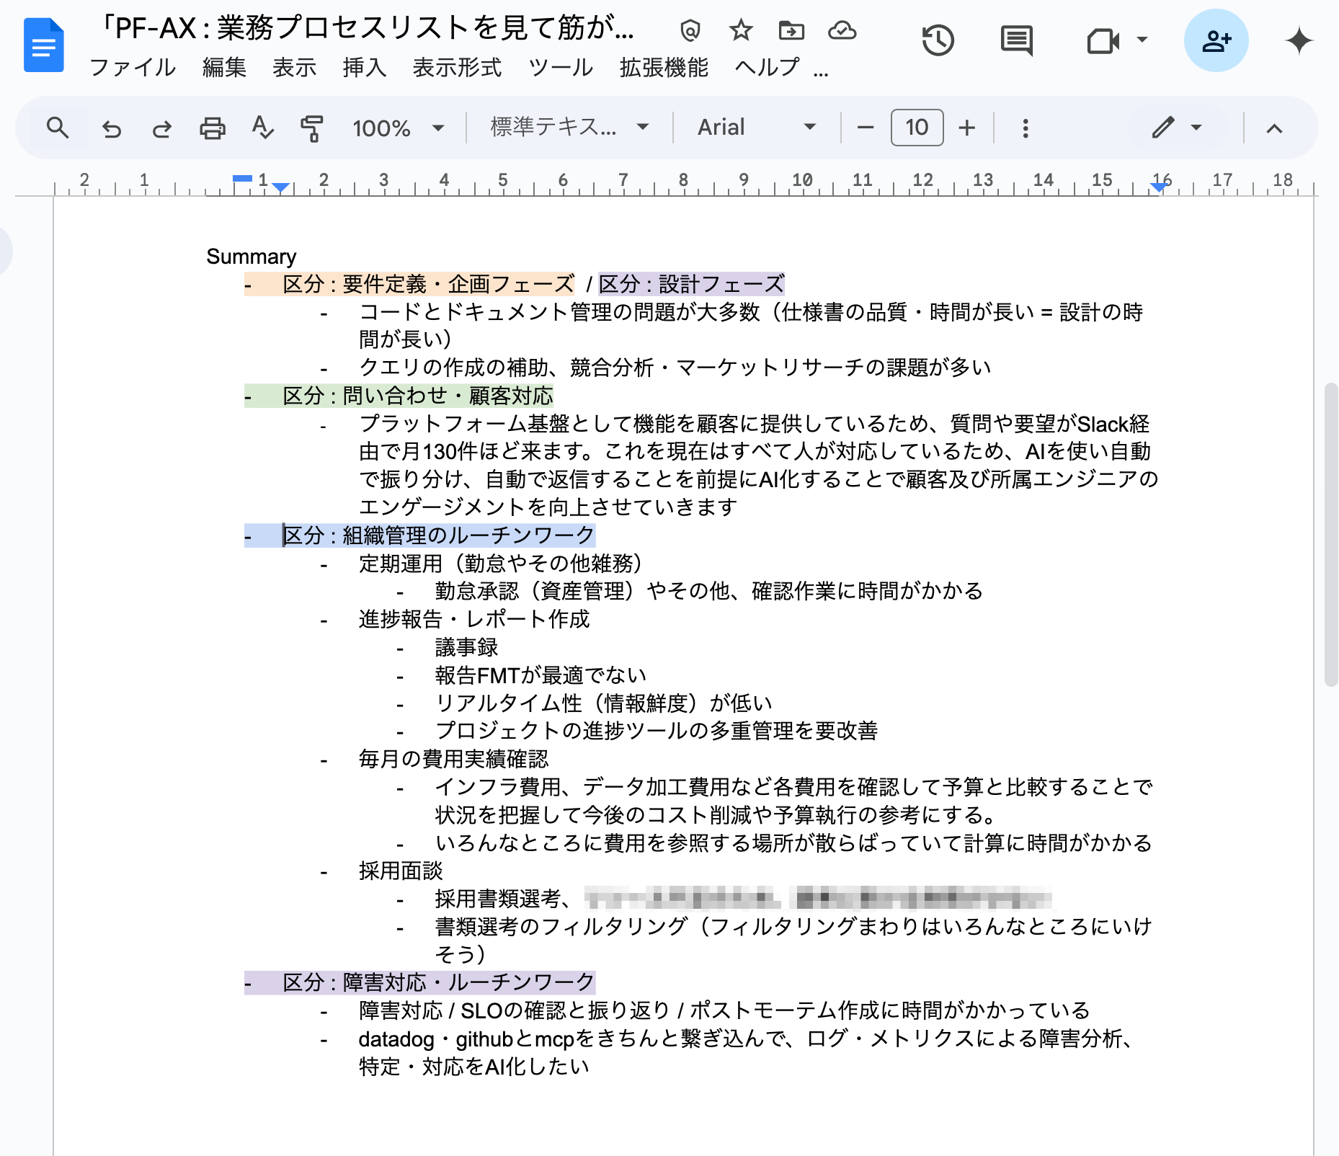Click the 区分 : 組織管理のルーチンワーク line
The image size is (1339, 1156).
point(439,535)
